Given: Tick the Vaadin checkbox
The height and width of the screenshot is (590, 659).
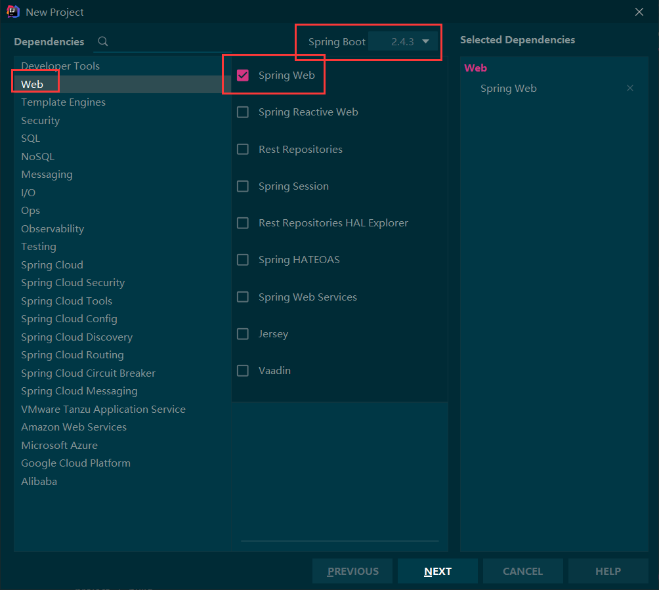Looking at the screenshot, I should pyautogui.click(x=243, y=371).
